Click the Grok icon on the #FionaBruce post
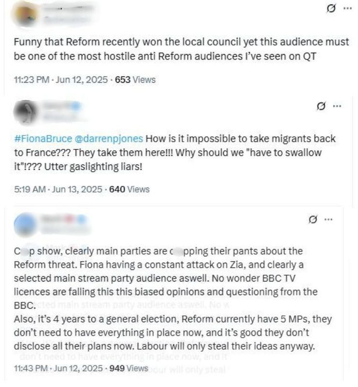Image resolution: width=358 pixels, height=387 pixels. [319, 106]
